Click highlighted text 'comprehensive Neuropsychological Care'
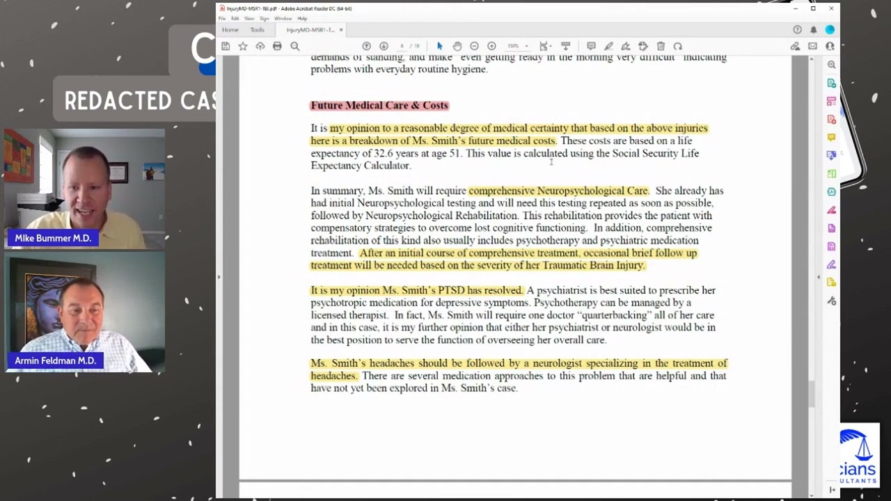 558,191
